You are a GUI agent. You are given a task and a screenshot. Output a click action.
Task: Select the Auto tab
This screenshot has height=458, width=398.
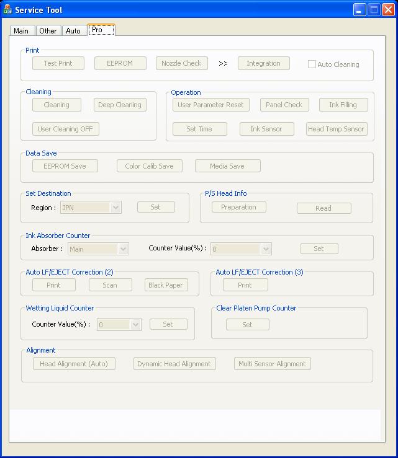(x=73, y=31)
